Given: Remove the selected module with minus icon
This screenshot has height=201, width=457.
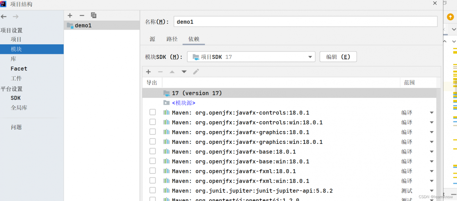Looking at the screenshot, I should click(82, 15).
